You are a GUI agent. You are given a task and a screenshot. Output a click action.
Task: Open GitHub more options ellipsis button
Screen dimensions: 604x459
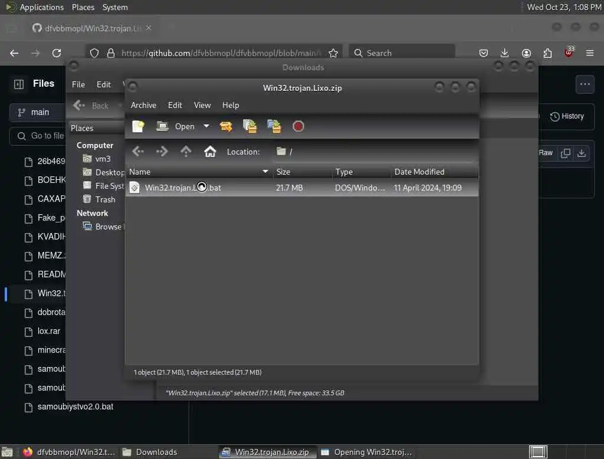[x=585, y=84]
